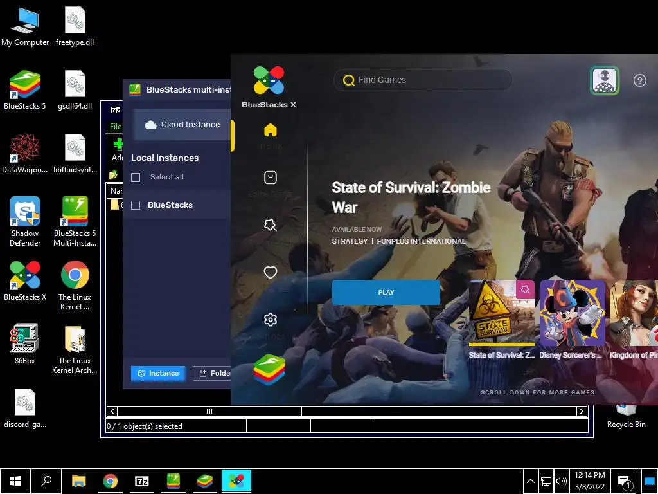Open favorites heart icon in sidebar
The height and width of the screenshot is (494, 658).
coord(271,273)
